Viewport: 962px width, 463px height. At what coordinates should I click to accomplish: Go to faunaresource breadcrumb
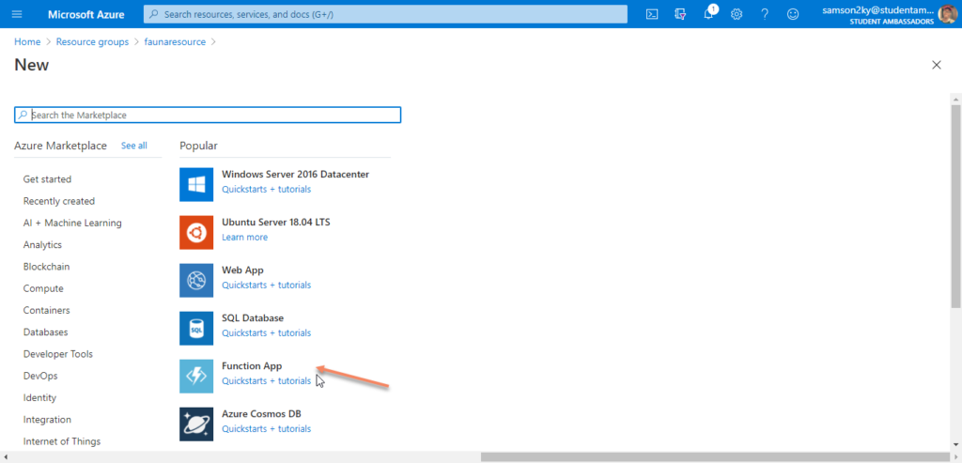pos(175,41)
